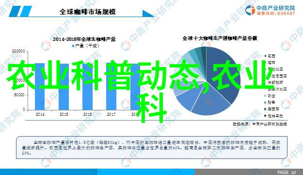303x175 pixels.
Task: Click the 全球咖啡市场规模 slide title
Action: [x=87, y=12]
